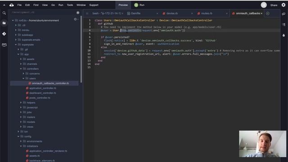Switch to the devise.rb tab
The width and height of the screenshot is (288, 162).
point(172,13)
